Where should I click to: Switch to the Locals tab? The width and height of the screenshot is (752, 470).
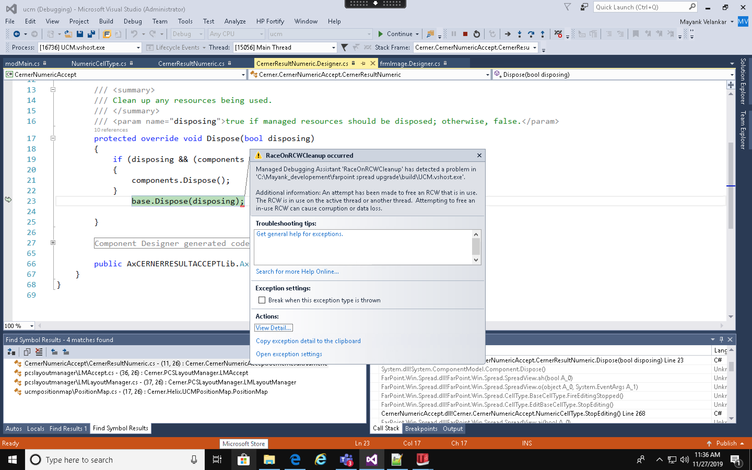(36, 428)
